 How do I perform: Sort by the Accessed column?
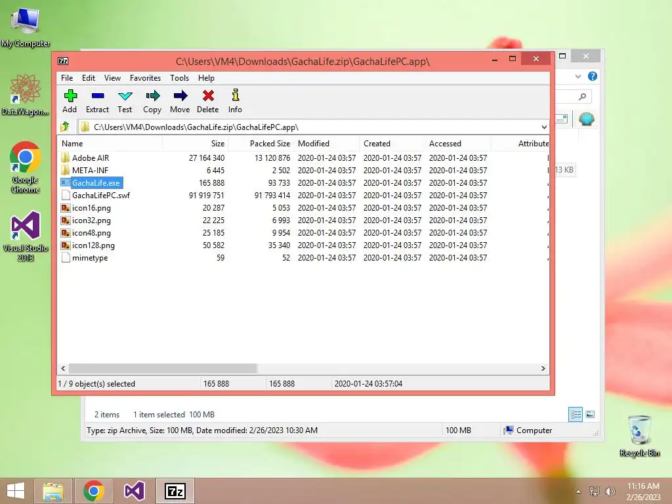click(x=457, y=144)
